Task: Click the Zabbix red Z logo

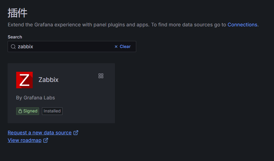Action: coord(24,80)
